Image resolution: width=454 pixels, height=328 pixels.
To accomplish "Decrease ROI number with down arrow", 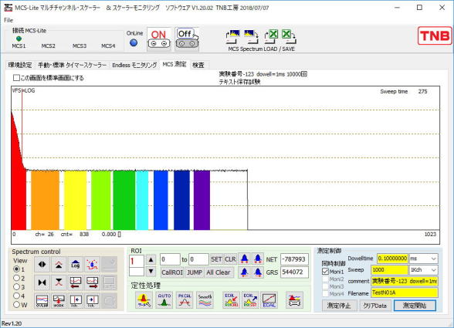I will pyautogui.click(x=151, y=272).
